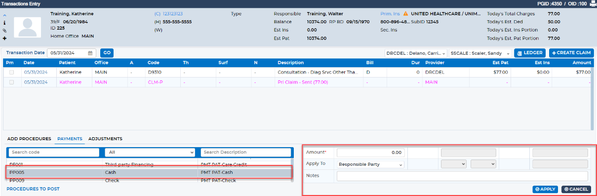
Task: Click the plus icon beside patient photo
Action: [x=4, y=38]
